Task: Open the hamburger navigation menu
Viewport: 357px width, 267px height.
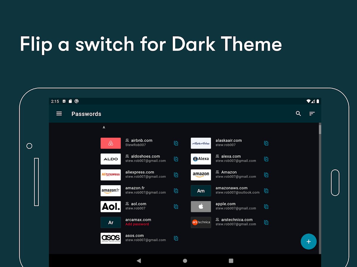Action: [x=59, y=114]
